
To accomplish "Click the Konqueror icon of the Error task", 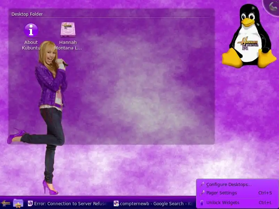I will click(30, 203).
